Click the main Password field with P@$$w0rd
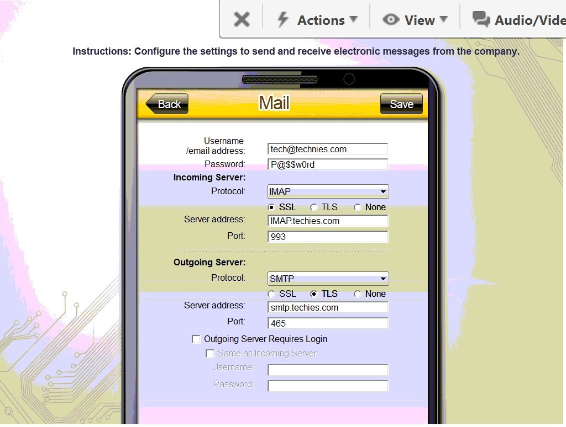The height and width of the screenshot is (427, 566). tap(328, 164)
